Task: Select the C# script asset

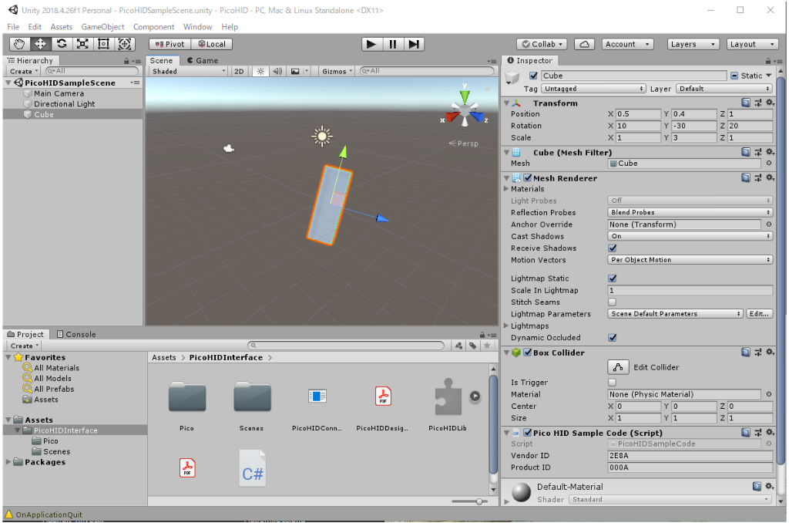Action: coord(252,468)
